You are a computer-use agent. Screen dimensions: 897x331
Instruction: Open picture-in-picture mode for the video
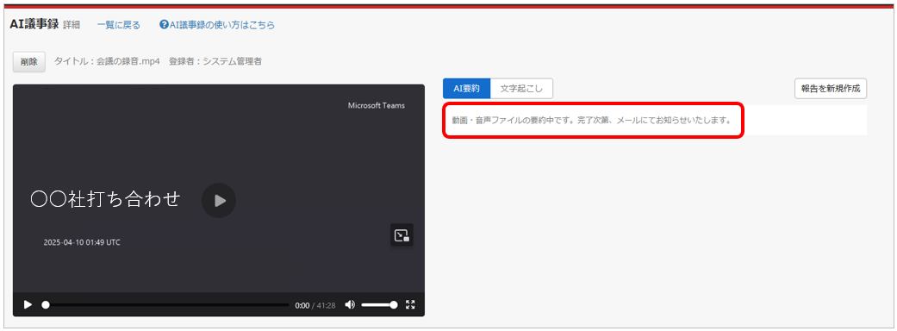402,234
